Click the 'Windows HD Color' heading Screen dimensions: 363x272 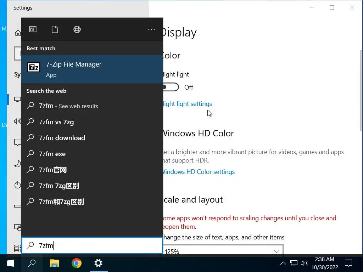pos(198,134)
